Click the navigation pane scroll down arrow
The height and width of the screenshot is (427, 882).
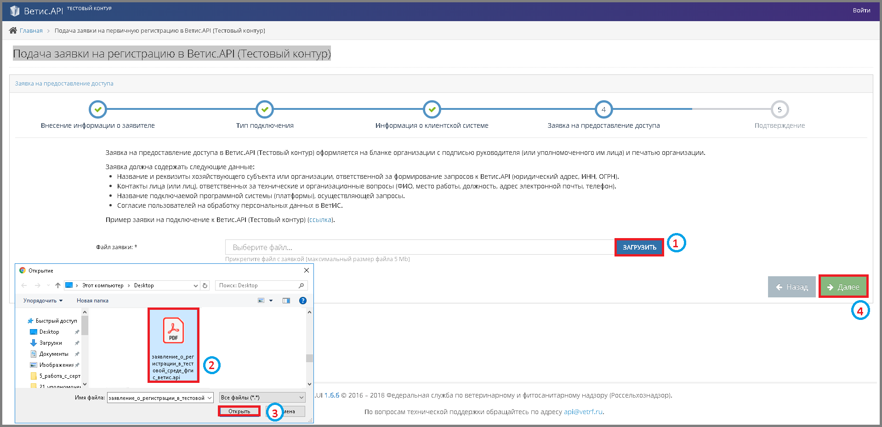[x=85, y=384]
